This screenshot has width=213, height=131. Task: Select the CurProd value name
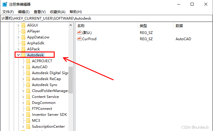(89, 39)
